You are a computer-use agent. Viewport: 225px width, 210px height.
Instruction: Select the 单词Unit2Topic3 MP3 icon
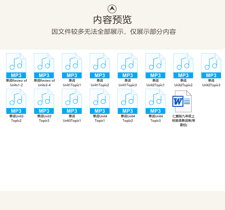click(211, 66)
